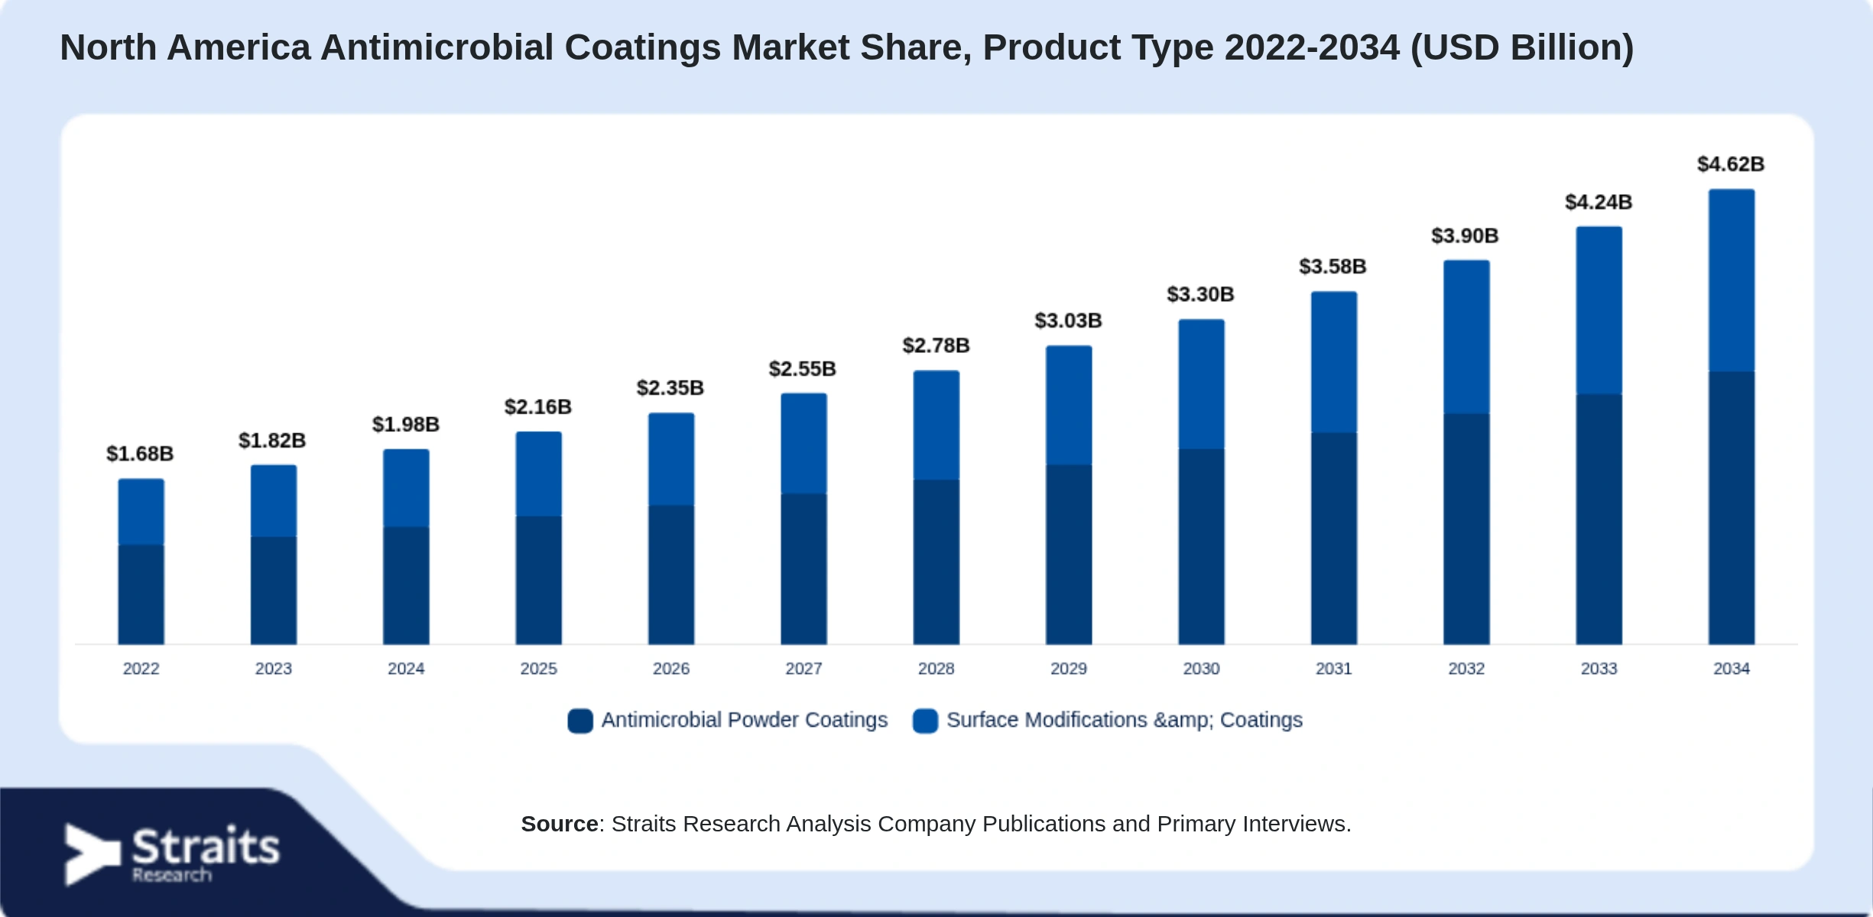This screenshot has width=1873, height=917.
Task: Select the $1.82B total label
Action: click(272, 440)
